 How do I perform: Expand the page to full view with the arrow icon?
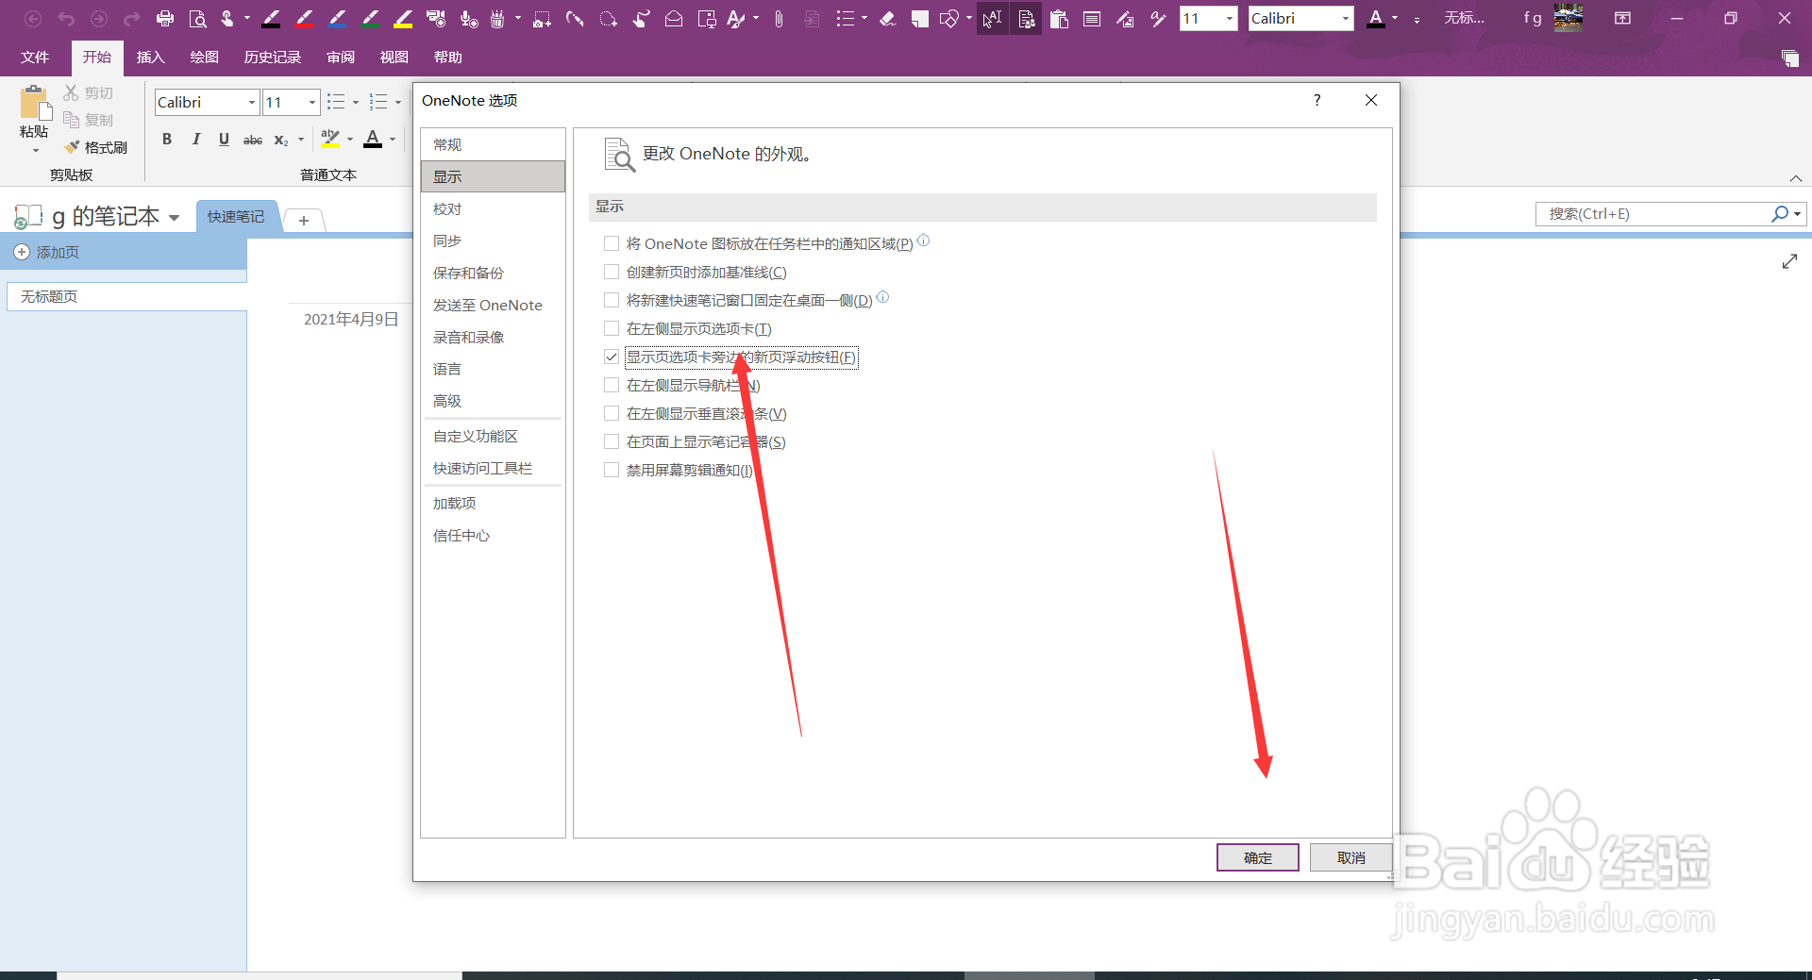coord(1789,261)
